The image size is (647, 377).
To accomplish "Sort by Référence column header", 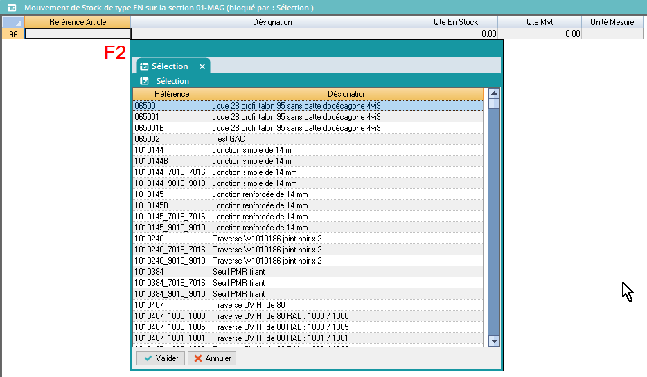I will [172, 94].
